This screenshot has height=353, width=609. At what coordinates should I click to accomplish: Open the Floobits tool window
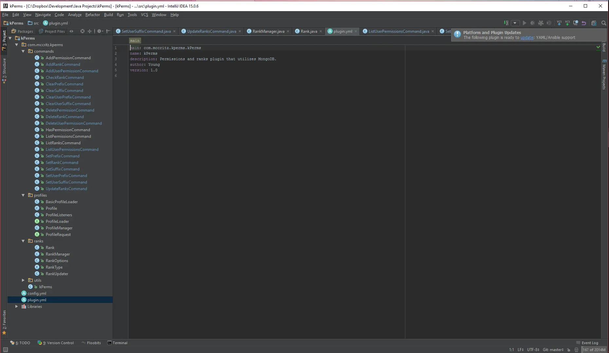coord(91,343)
